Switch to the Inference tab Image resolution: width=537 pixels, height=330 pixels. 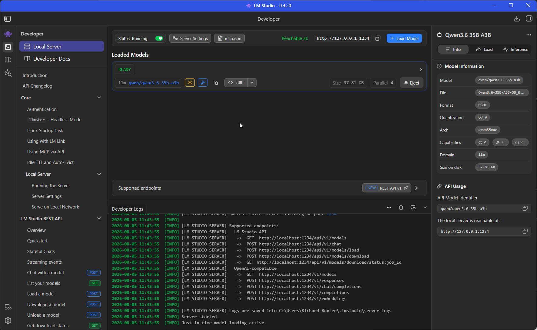(x=516, y=49)
